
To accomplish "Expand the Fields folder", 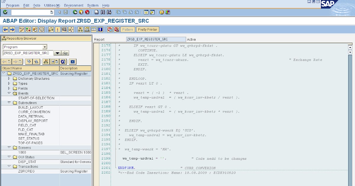I will tap(9, 88).
